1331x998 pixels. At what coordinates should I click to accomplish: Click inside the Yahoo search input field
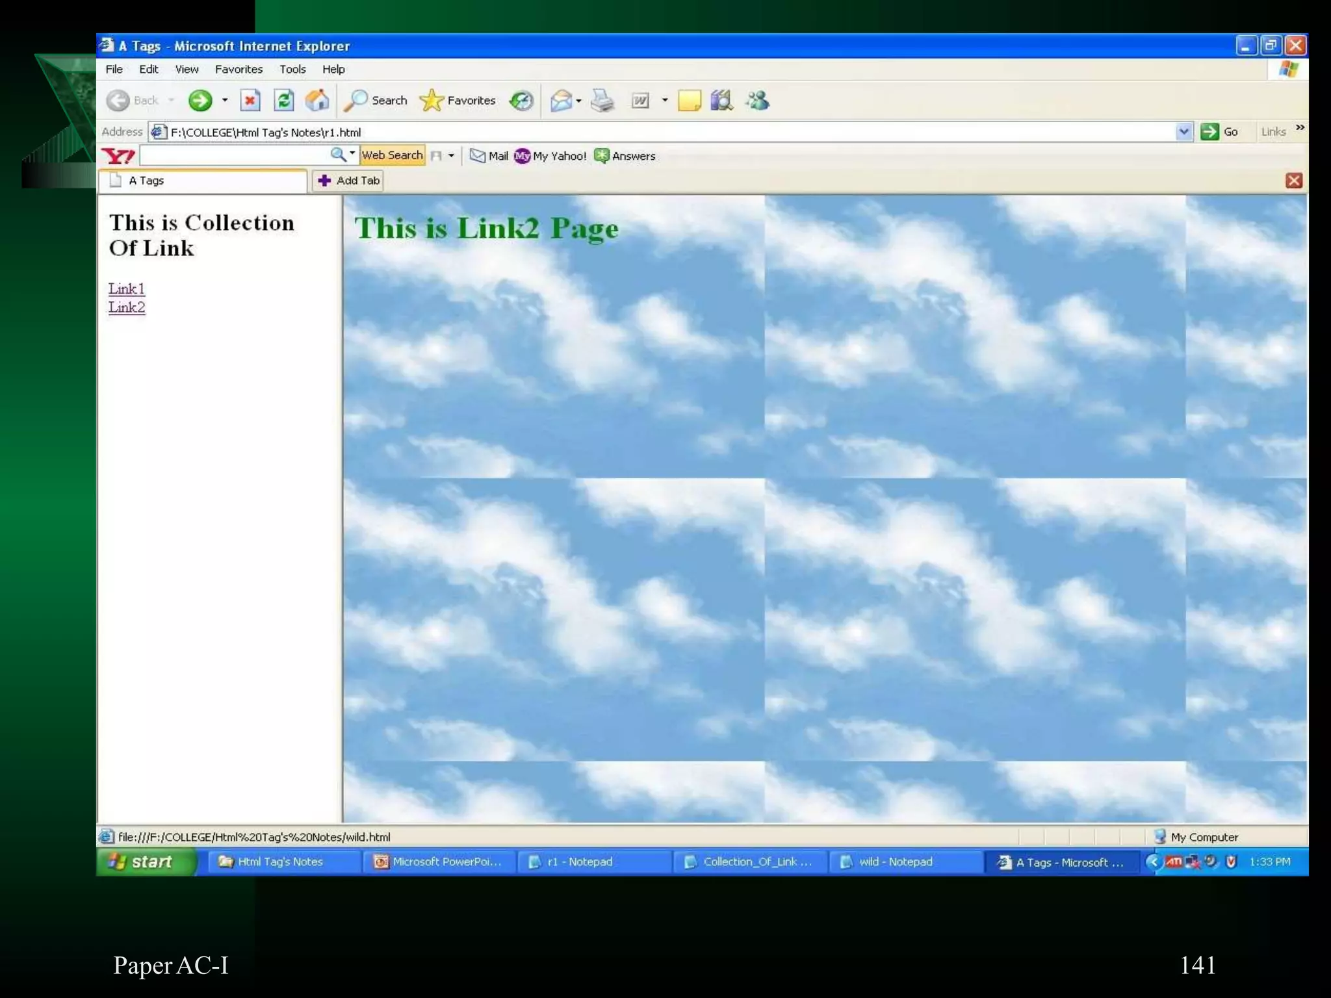pos(234,155)
